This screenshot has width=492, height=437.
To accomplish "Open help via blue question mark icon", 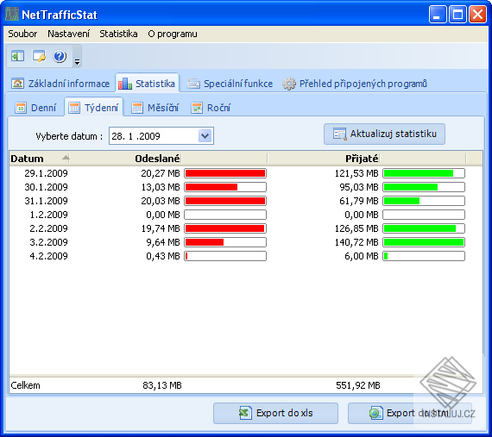I will 60,56.
